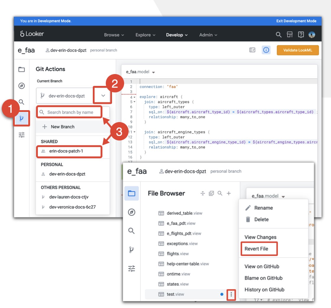331x308 pixels.
Task: Collapse the aircraft_types join fold arrow on line 5
Action: 134,102
